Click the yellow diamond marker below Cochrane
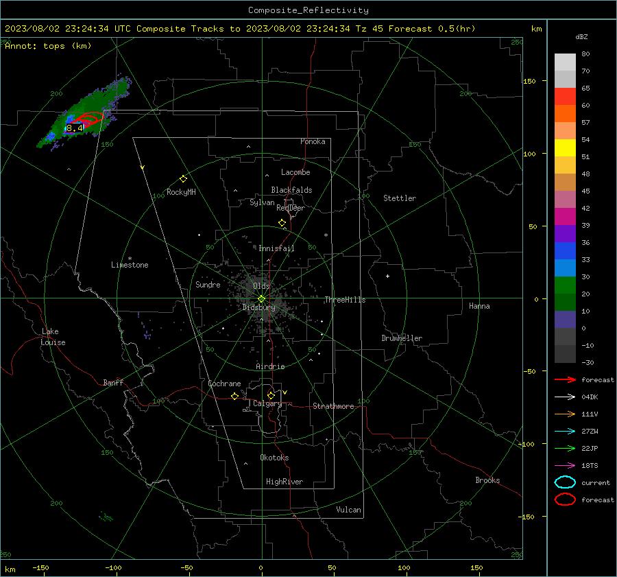 pyautogui.click(x=235, y=397)
